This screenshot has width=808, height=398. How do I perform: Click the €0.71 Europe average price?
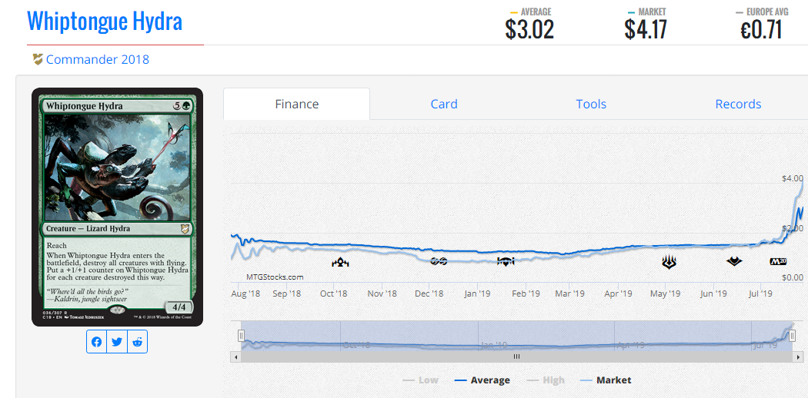click(x=761, y=29)
